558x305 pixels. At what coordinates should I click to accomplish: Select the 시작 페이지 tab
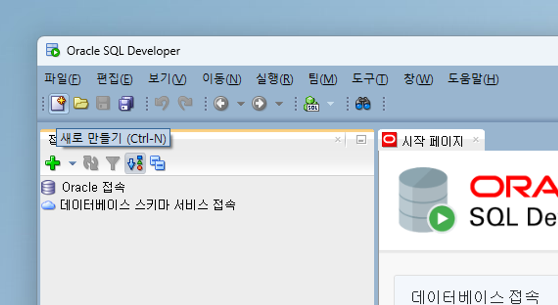(432, 141)
